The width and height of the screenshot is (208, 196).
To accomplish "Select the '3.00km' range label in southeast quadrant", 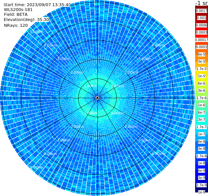I will [x=145, y=140].
